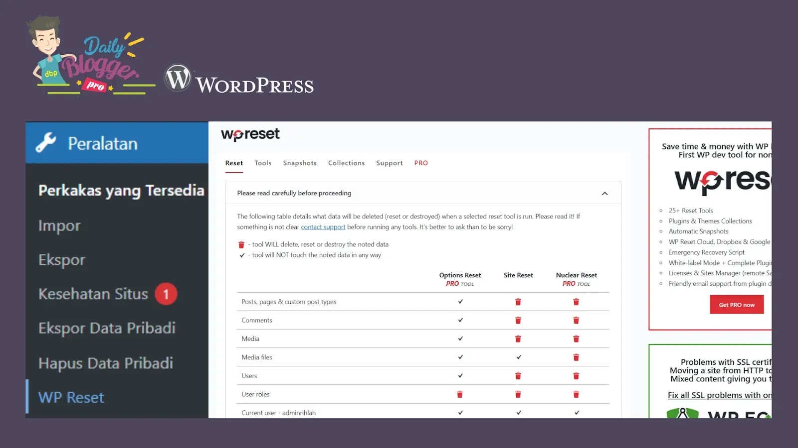
Task: Click checkmark for Posts under Options Reset
Action: tap(460, 302)
